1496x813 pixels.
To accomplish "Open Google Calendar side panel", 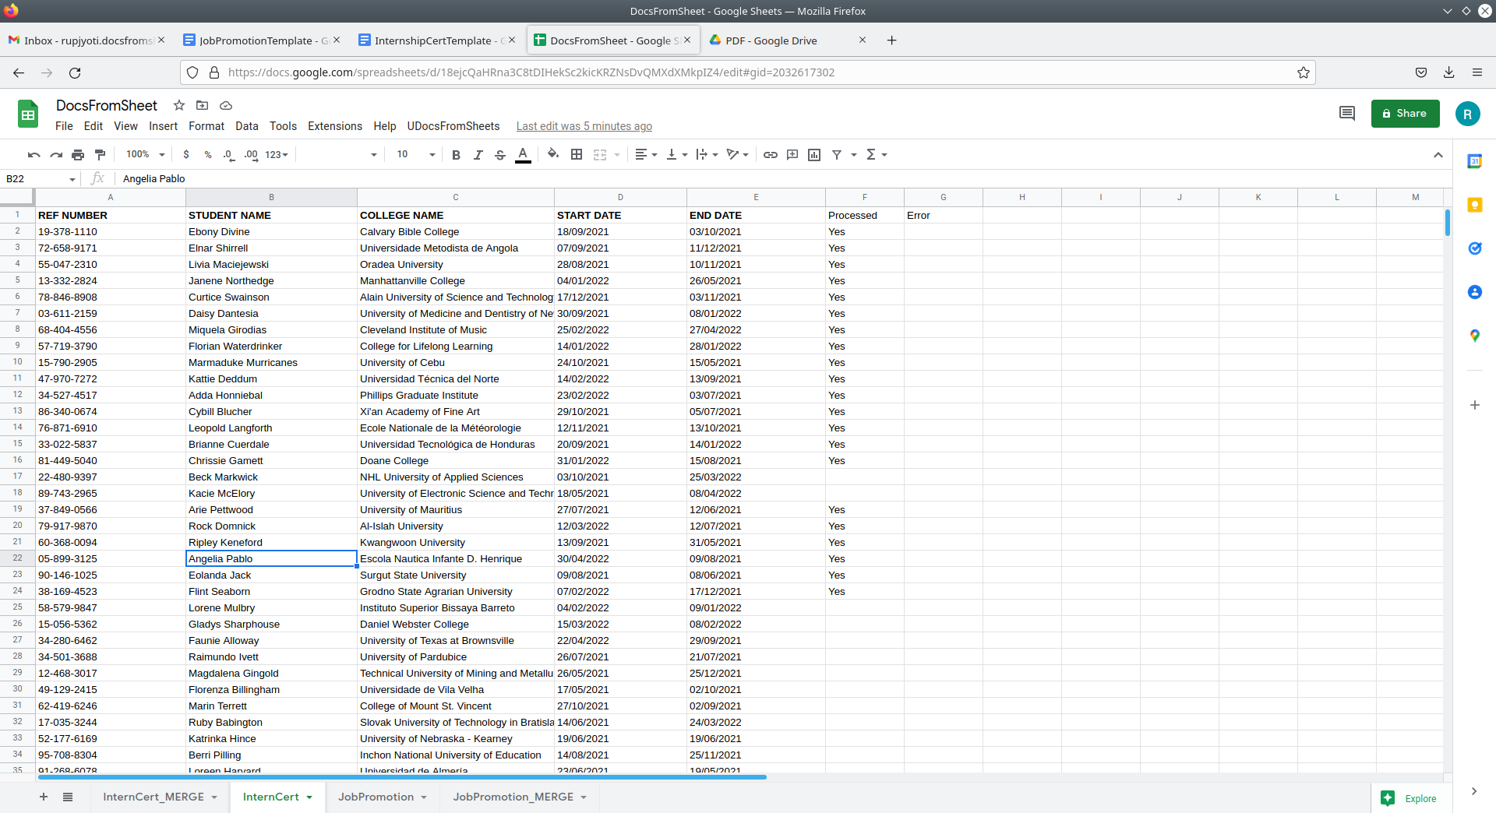I will [1474, 161].
